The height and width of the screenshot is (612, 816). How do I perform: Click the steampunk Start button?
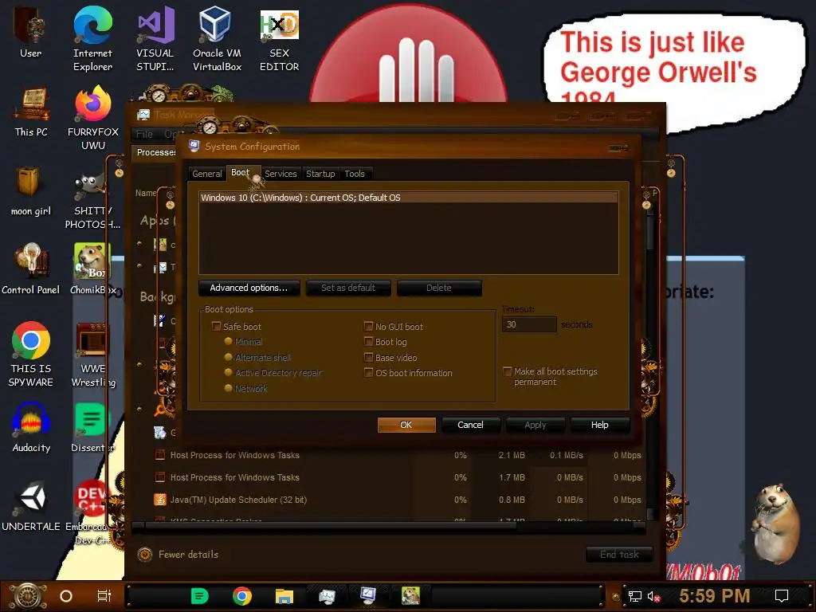pos(26,596)
